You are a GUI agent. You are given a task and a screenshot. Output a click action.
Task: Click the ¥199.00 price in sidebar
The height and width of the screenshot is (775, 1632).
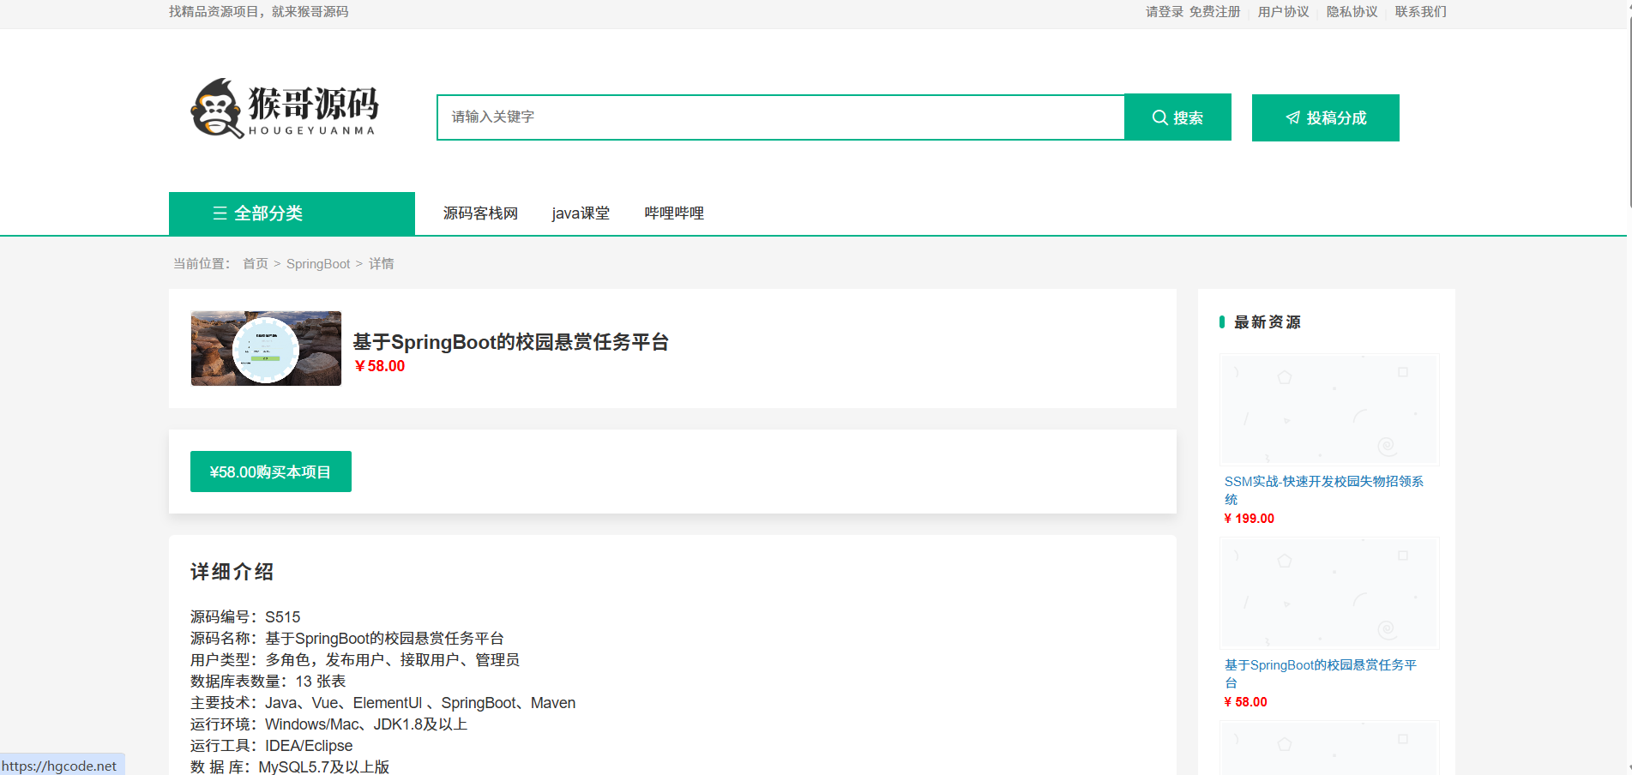tap(1249, 519)
